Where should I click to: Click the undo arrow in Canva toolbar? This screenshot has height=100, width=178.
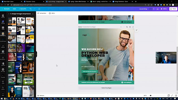click(31, 9)
